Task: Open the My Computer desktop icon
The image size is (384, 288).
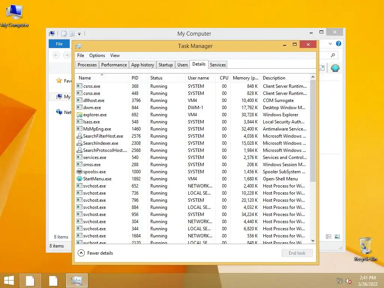Action: point(15,15)
